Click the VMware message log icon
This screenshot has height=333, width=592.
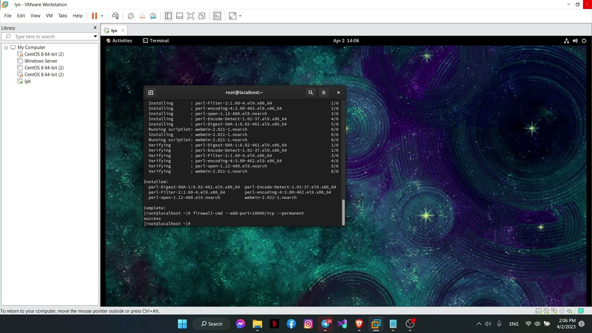tap(581, 311)
